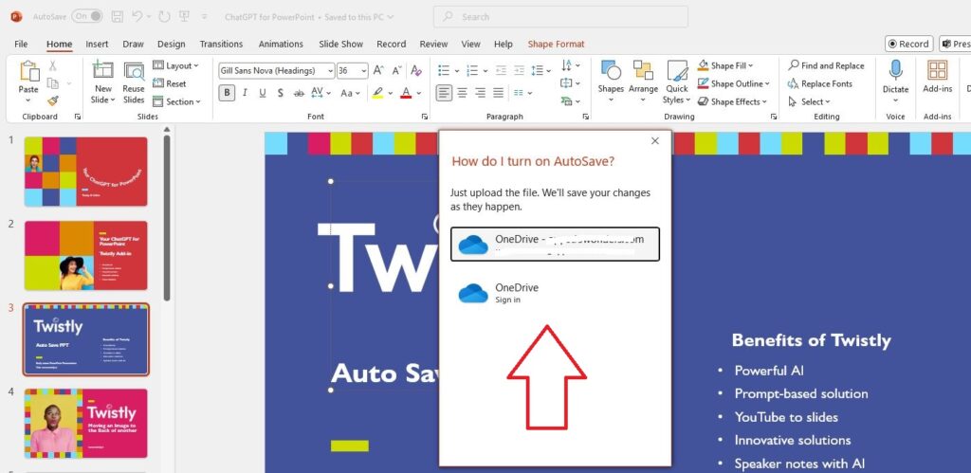
Task: Click Replace Fonts
Action: pos(820,83)
